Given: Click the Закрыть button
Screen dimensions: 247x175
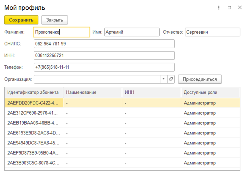Looking at the screenshot, I should tap(54, 20).
